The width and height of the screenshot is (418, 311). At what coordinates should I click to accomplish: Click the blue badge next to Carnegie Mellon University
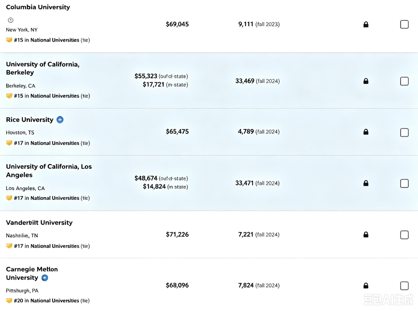[x=45, y=278]
